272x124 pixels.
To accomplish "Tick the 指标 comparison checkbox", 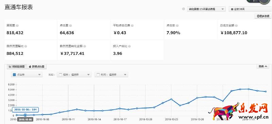I will click(61, 75).
